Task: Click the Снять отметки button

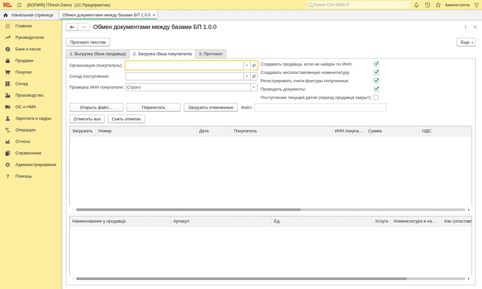Action: click(126, 119)
